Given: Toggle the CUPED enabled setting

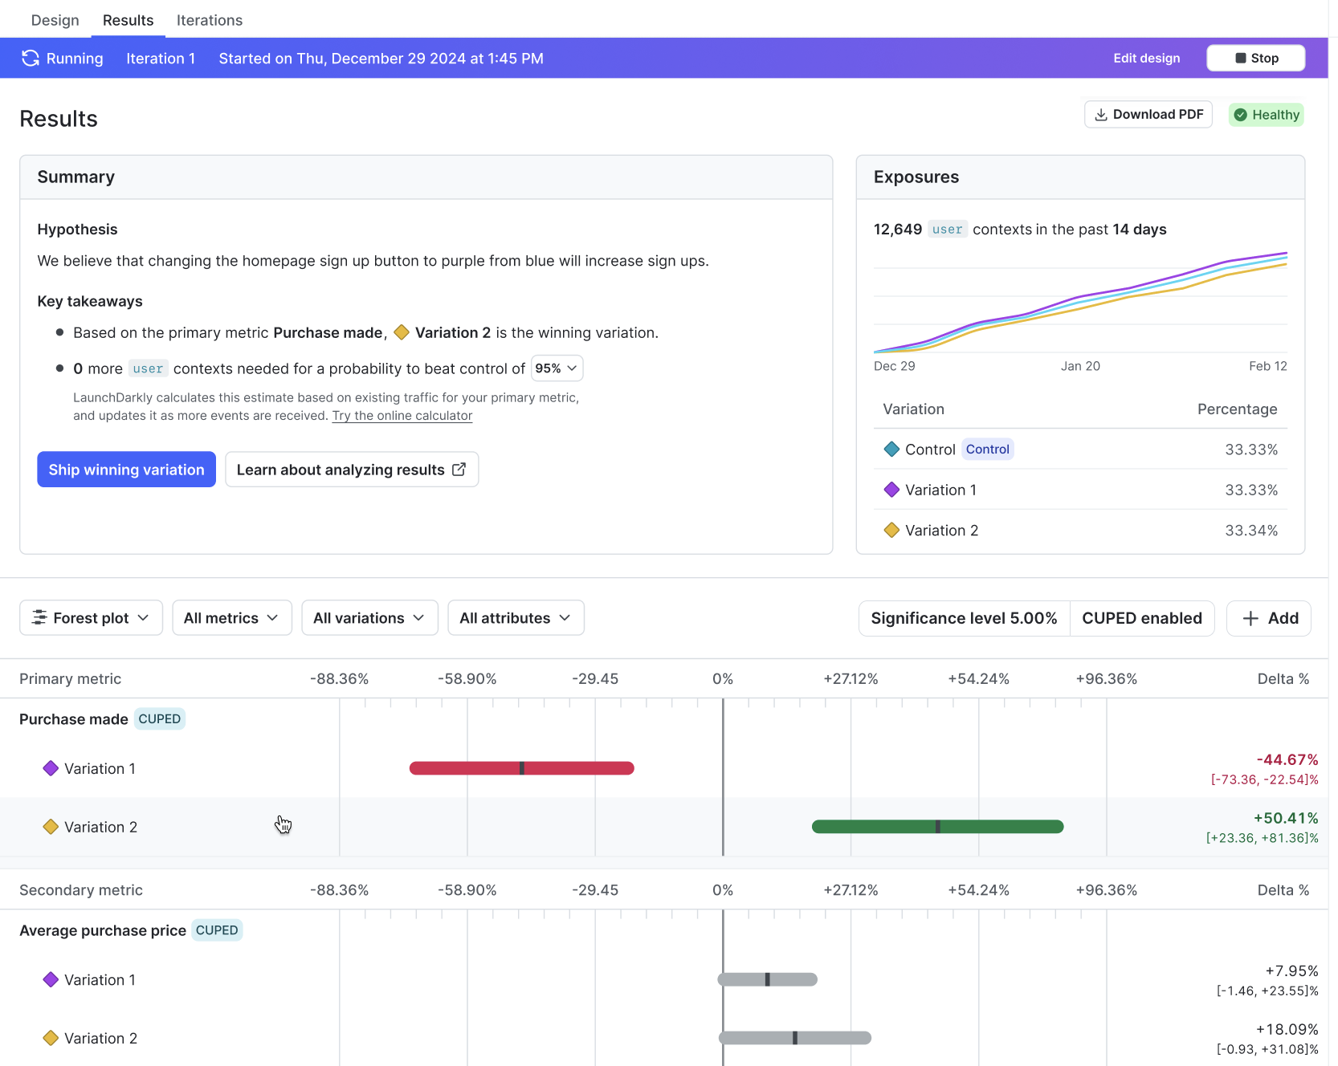Looking at the screenshot, I should 1141,618.
